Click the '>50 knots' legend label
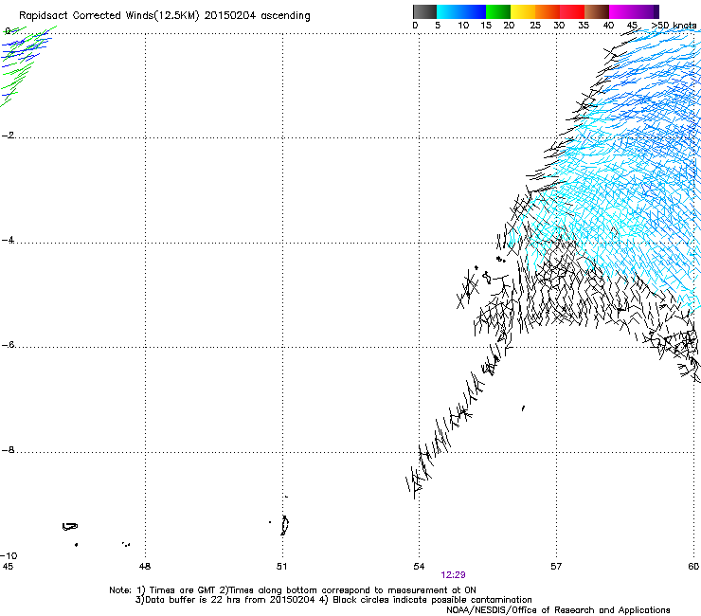 [x=674, y=26]
